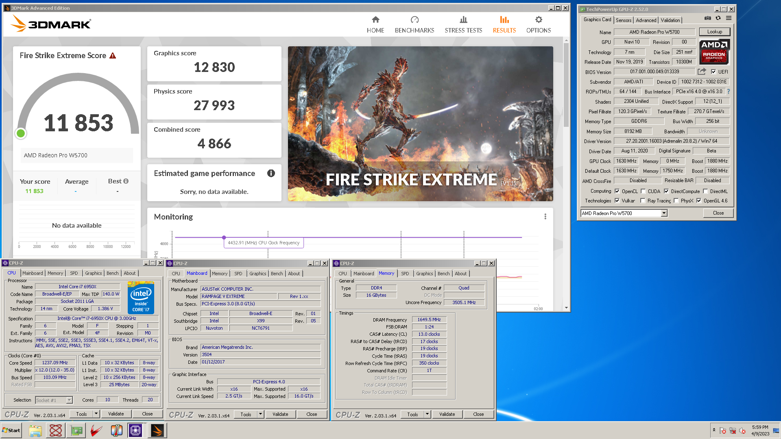Click the purple CPU Clock Frequency graph point
781x439 pixels.
pyautogui.click(x=224, y=237)
